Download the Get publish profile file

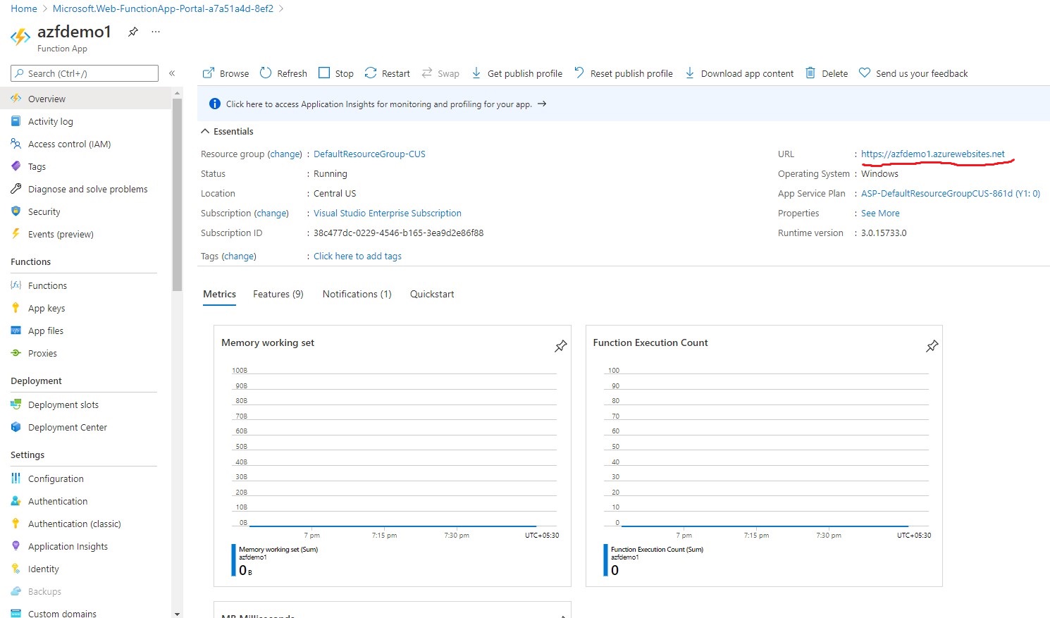click(x=517, y=73)
